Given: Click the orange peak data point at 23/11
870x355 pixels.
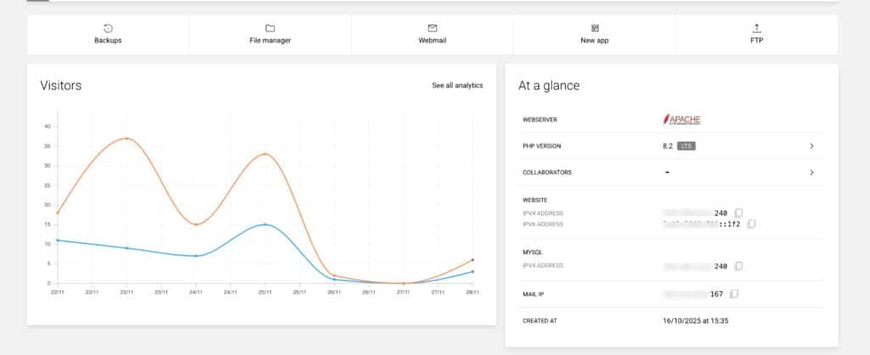Looking at the screenshot, I should click(127, 138).
